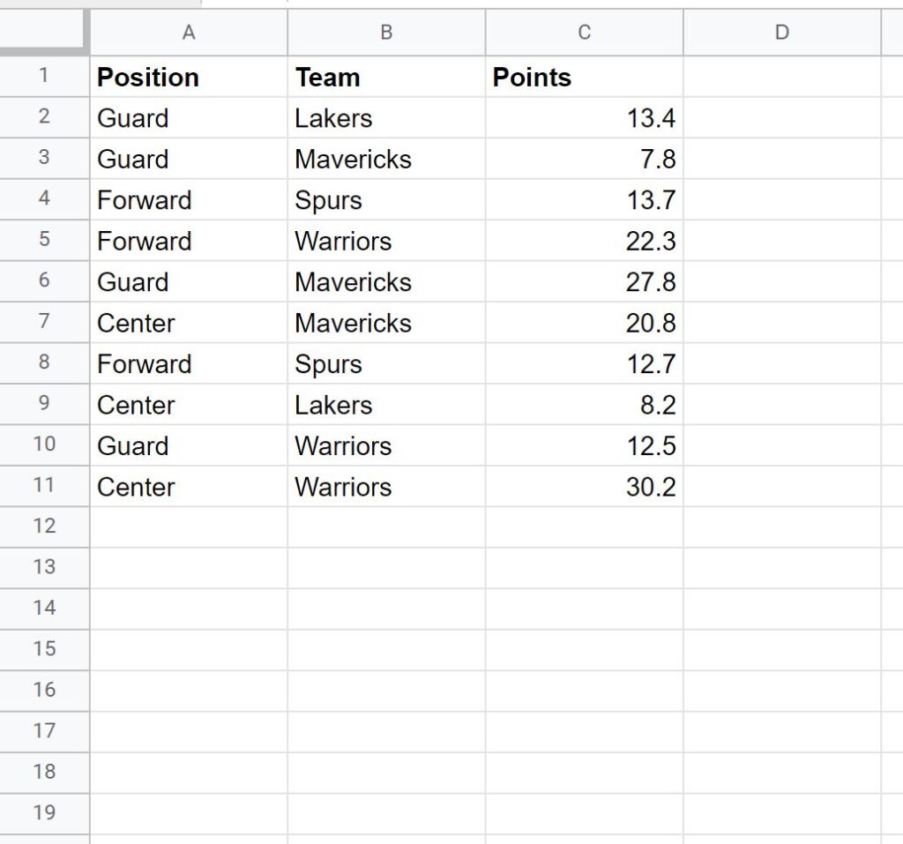
Task: Select column D header
Action: 781,33
